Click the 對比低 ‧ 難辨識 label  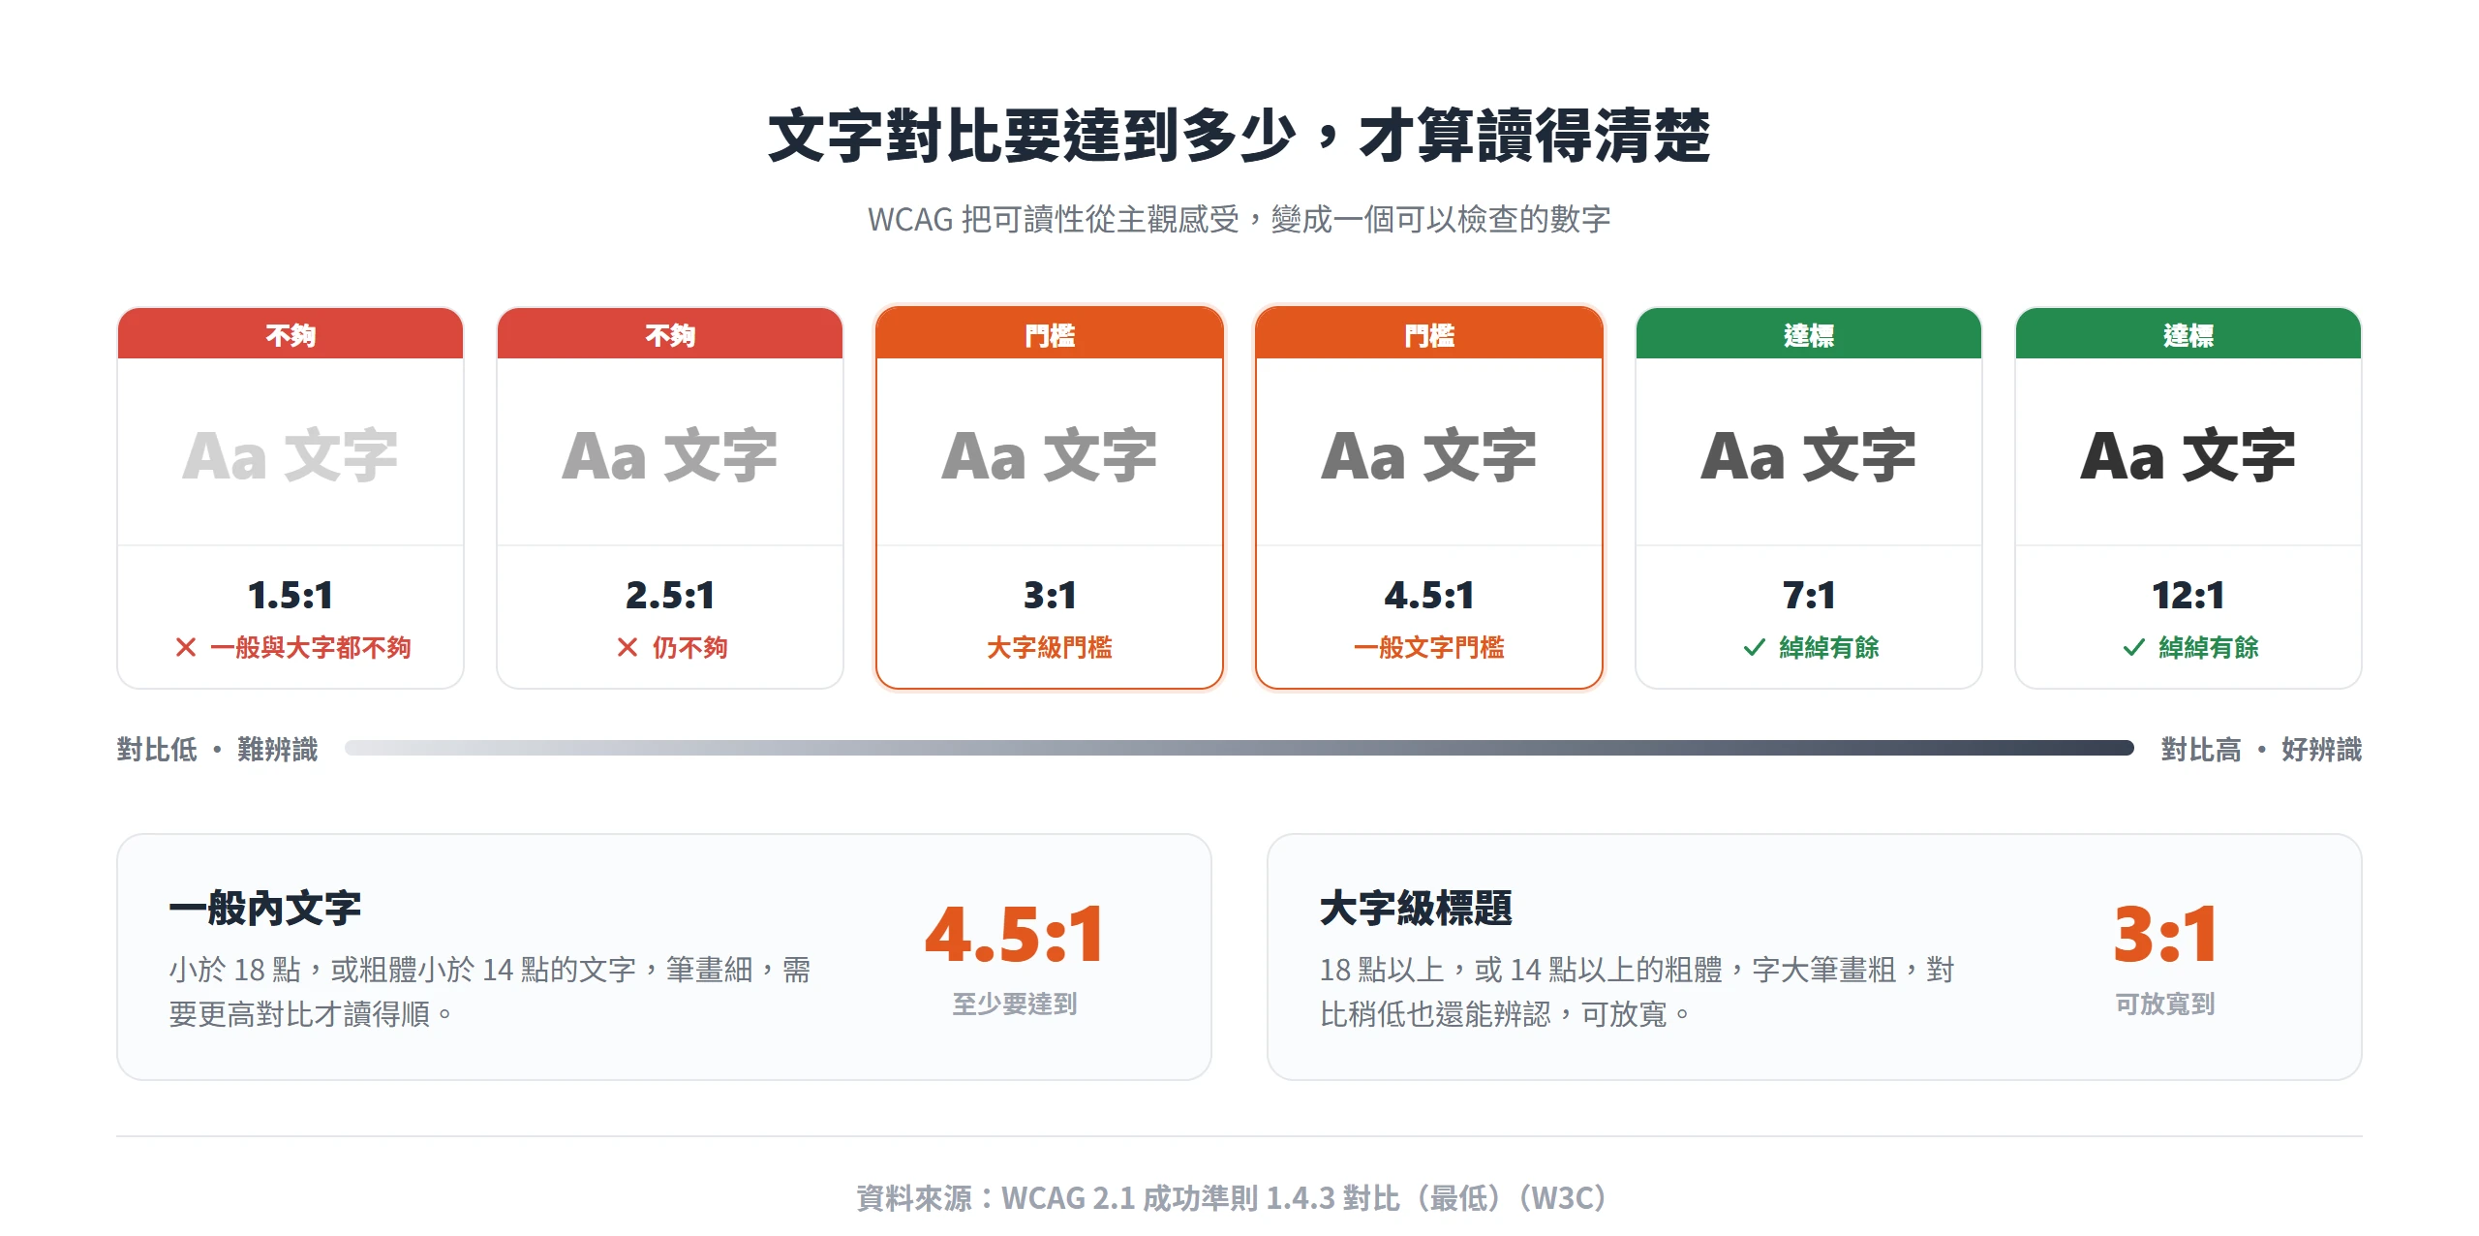point(217,749)
